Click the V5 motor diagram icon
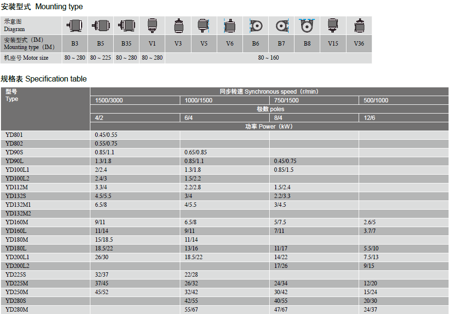Screen dimensions: 449x314 click(x=204, y=25)
